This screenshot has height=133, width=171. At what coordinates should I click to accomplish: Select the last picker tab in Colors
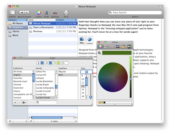coord(129,47)
